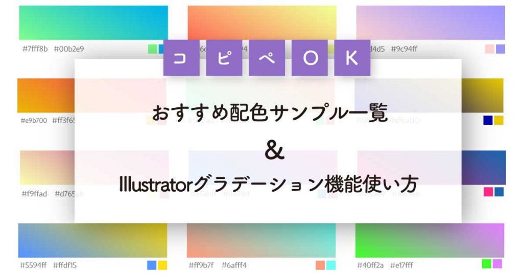The width and height of the screenshot is (523, 275).
Task: Click the green swatch beside #00b2e9
Action: [x=152, y=49]
